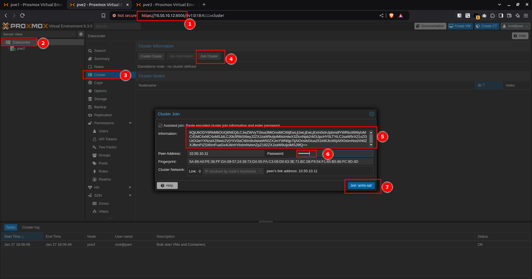This screenshot has width=532, height=279.
Task: Open the Backup section in sidebar
Action: click(100, 107)
